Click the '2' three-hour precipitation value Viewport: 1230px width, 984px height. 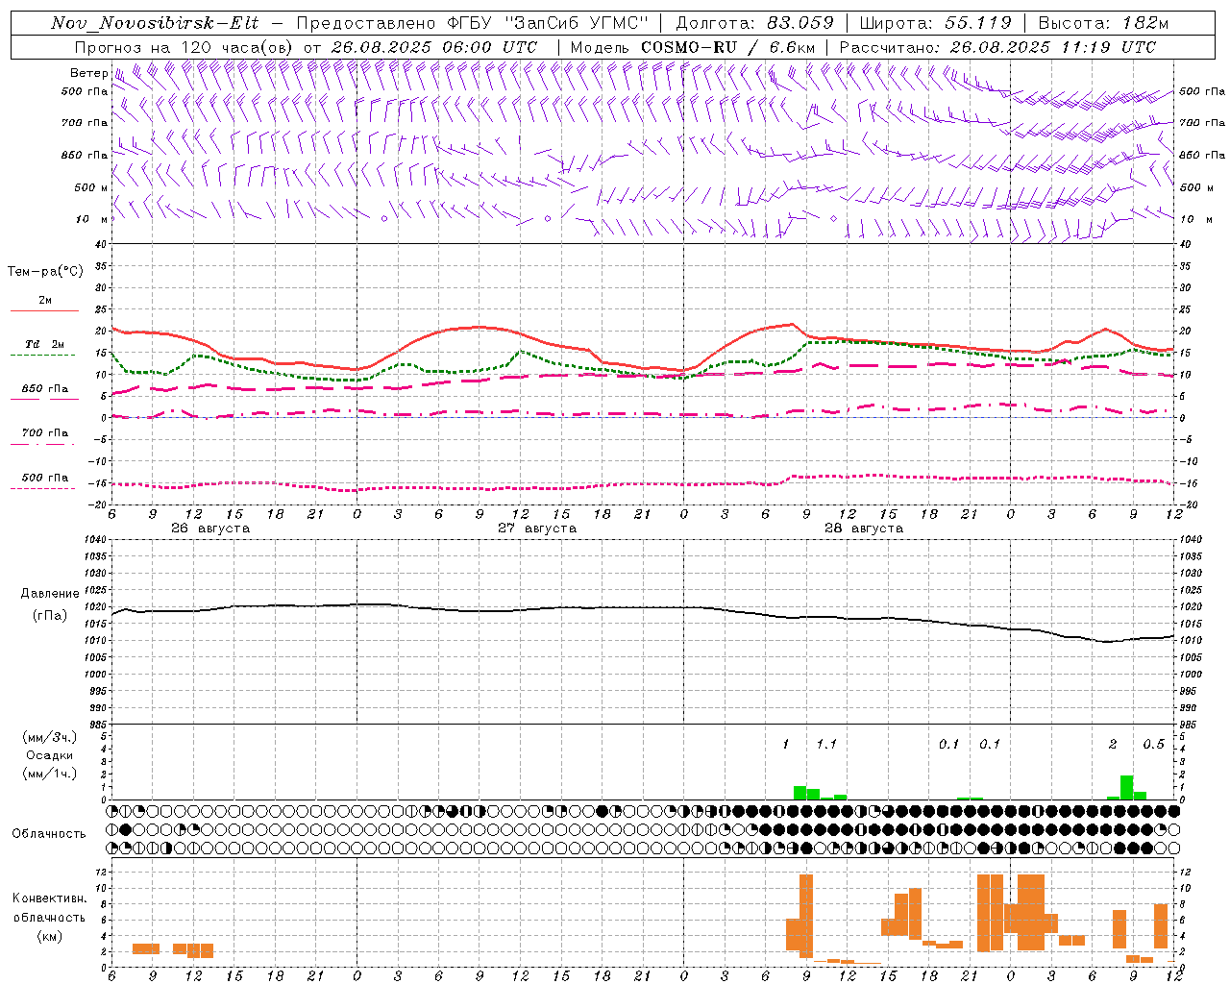tap(1113, 745)
